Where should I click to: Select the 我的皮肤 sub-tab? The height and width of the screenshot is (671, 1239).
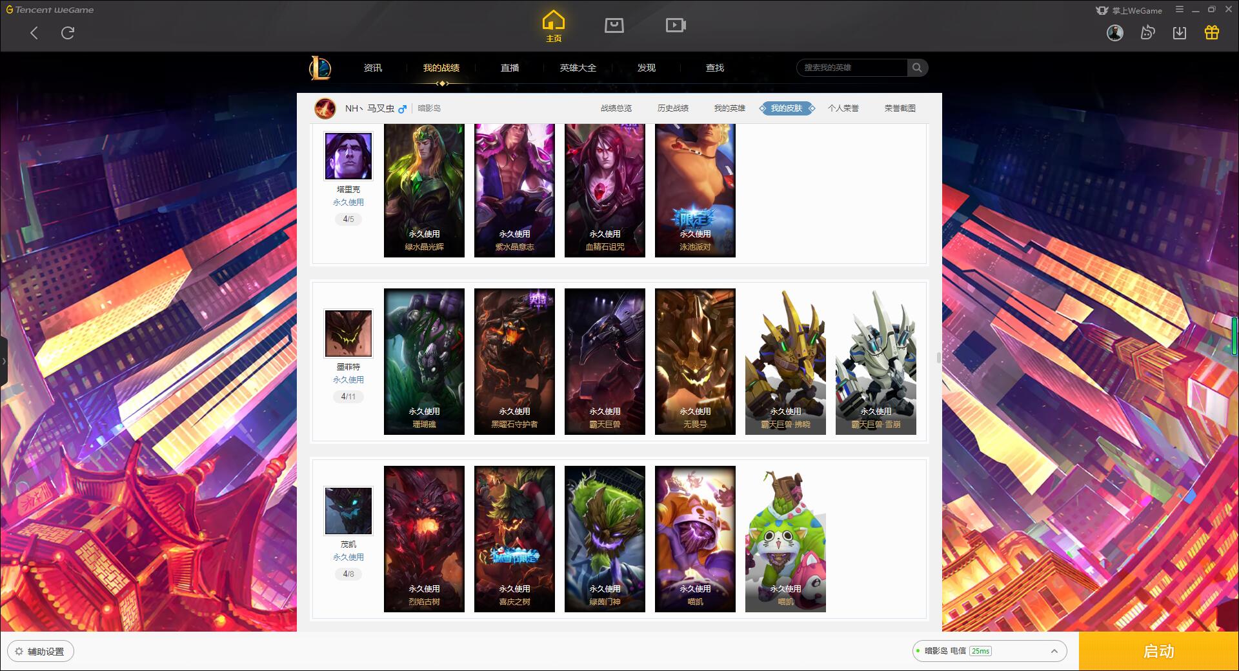(787, 108)
